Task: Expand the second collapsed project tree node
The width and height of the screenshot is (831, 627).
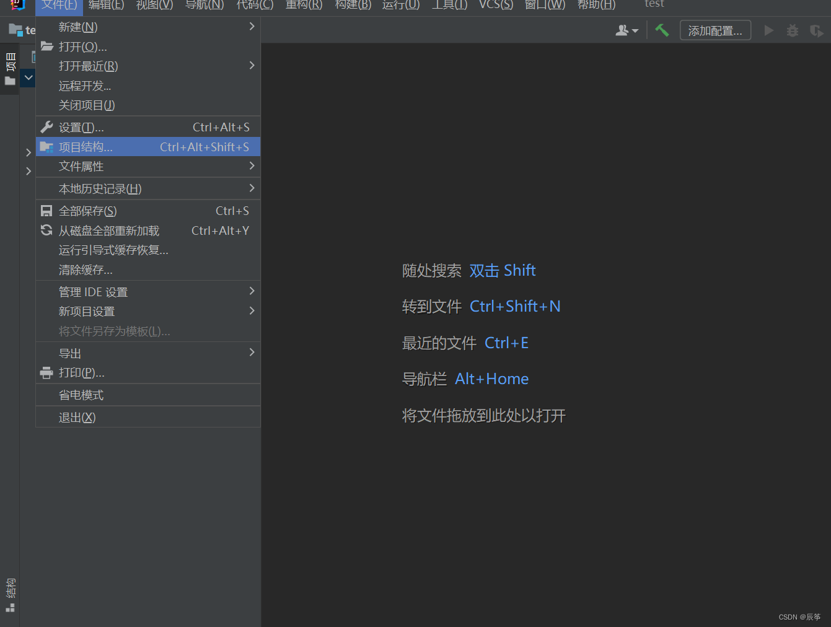Action: tap(29, 171)
